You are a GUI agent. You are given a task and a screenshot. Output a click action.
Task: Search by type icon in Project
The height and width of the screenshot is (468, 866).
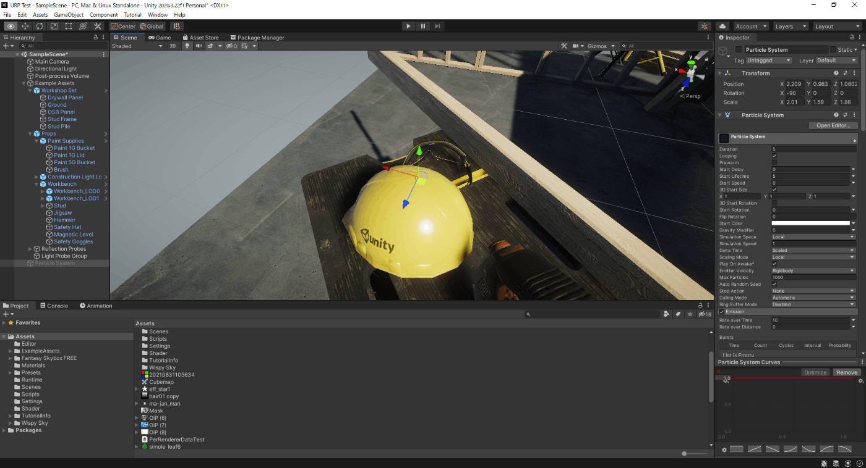pyautogui.click(x=666, y=314)
